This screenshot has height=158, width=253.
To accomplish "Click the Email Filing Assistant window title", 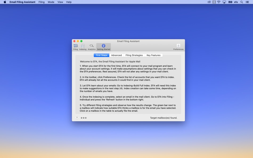I will [128, 41].
